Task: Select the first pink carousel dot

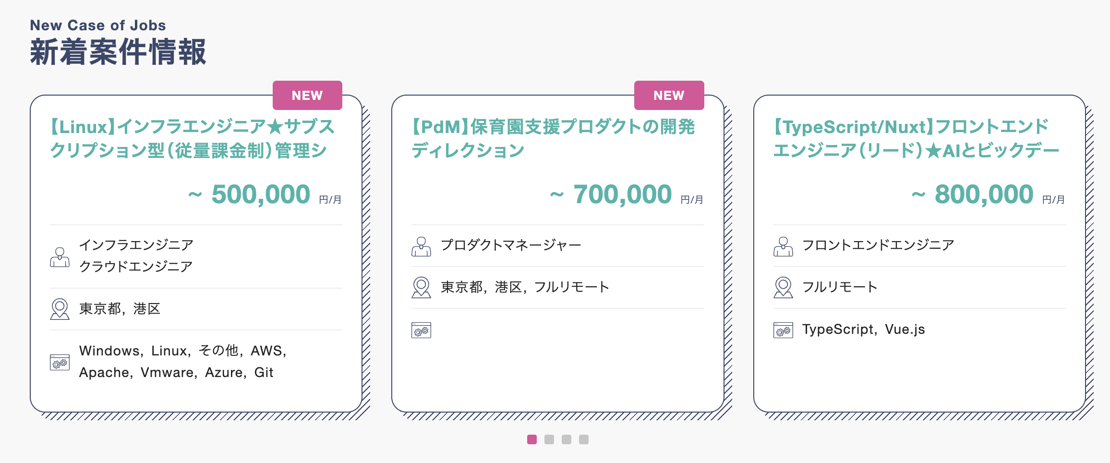Action: 532,439
